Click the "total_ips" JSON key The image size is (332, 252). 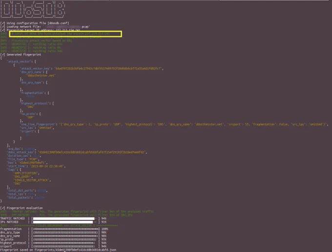[16, 194]
